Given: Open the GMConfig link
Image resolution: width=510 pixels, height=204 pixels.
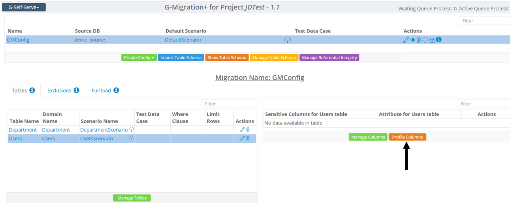Looking at the screenshot, I should coord(18,40).
